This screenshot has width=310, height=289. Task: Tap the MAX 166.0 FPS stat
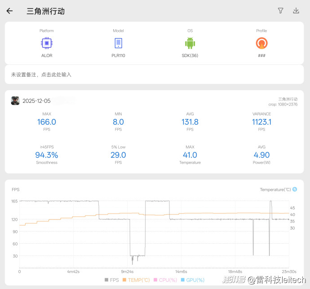point(47,122)
